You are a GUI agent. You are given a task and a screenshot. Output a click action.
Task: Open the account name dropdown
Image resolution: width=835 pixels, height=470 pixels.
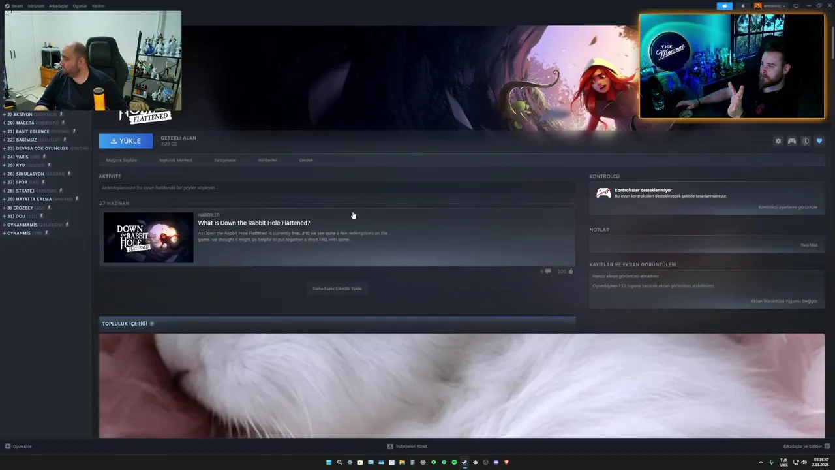point(770,6)
